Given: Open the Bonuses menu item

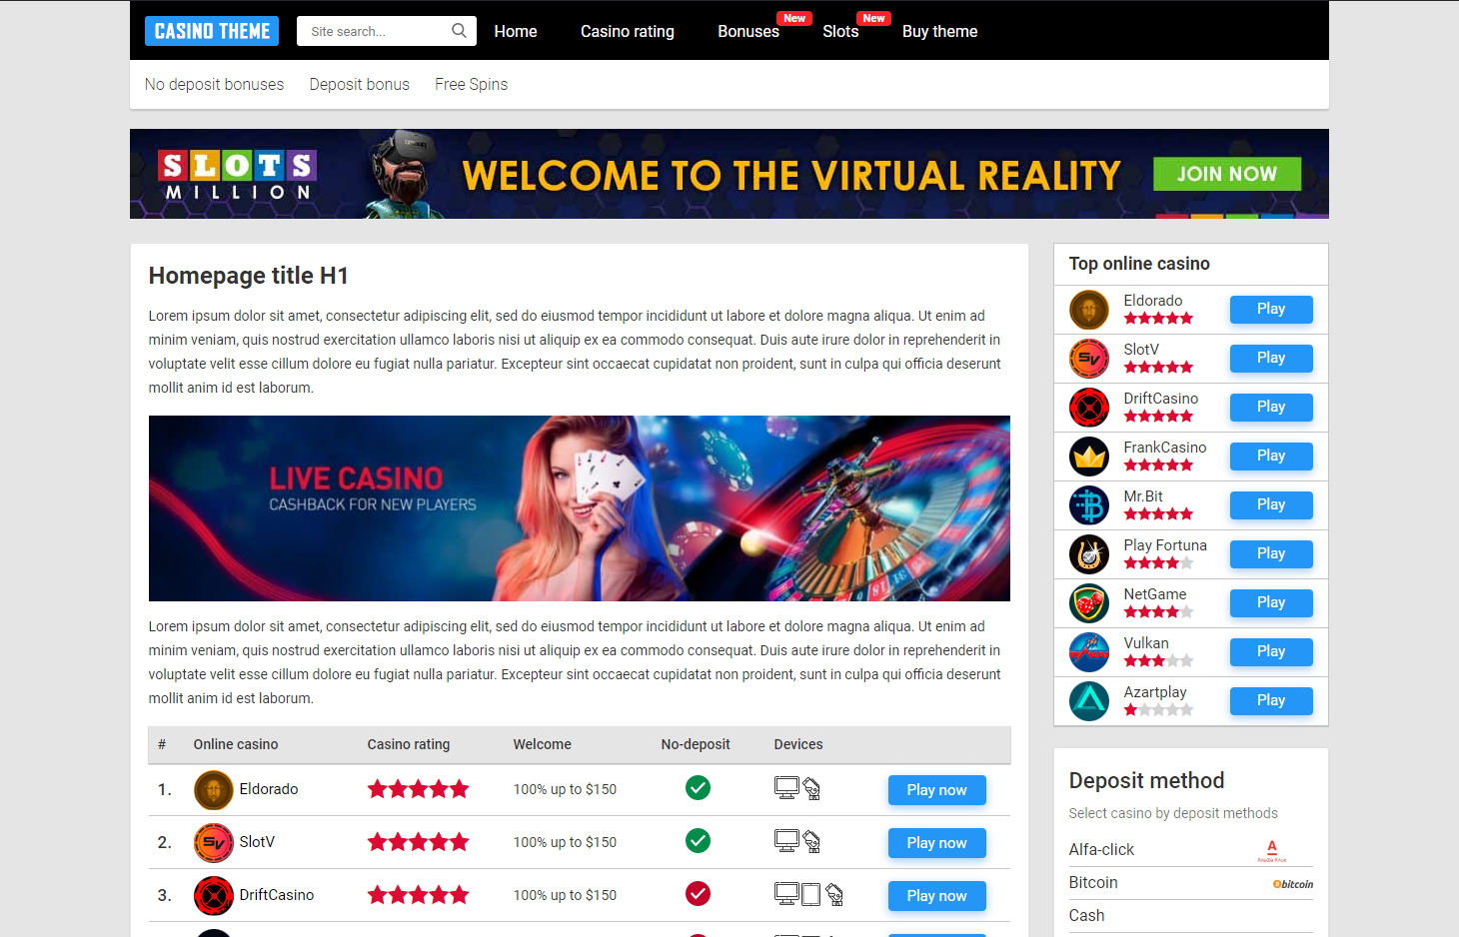Looking at the screenshot, I should point(748,32).
